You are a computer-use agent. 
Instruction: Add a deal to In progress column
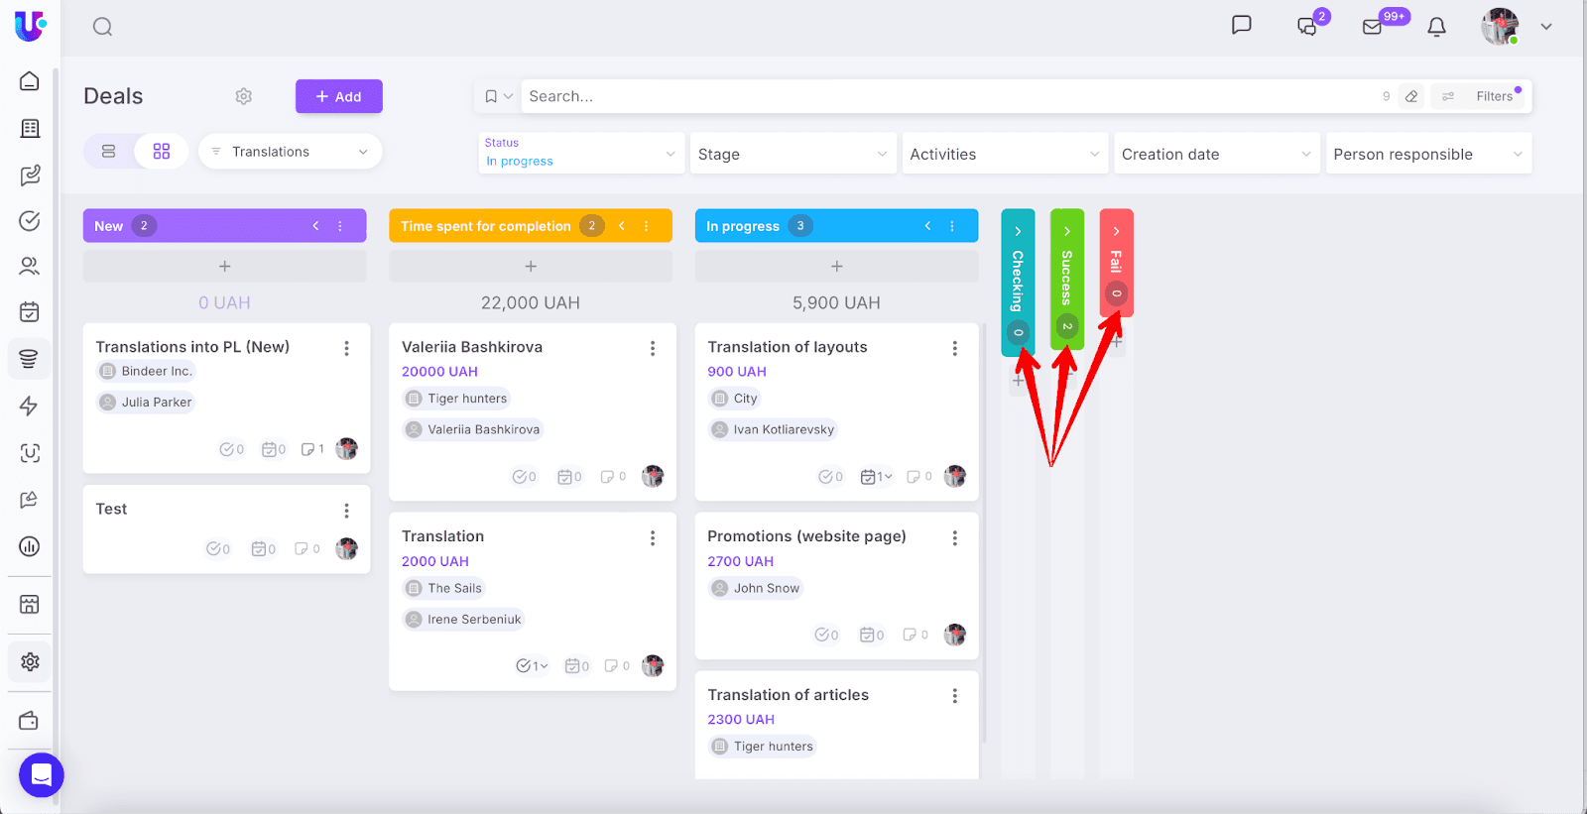tap(837, 266)
